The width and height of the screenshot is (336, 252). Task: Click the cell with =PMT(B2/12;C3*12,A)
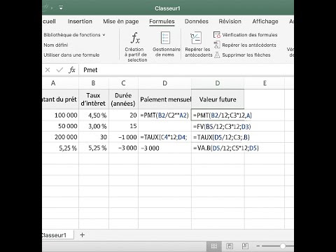218,115
